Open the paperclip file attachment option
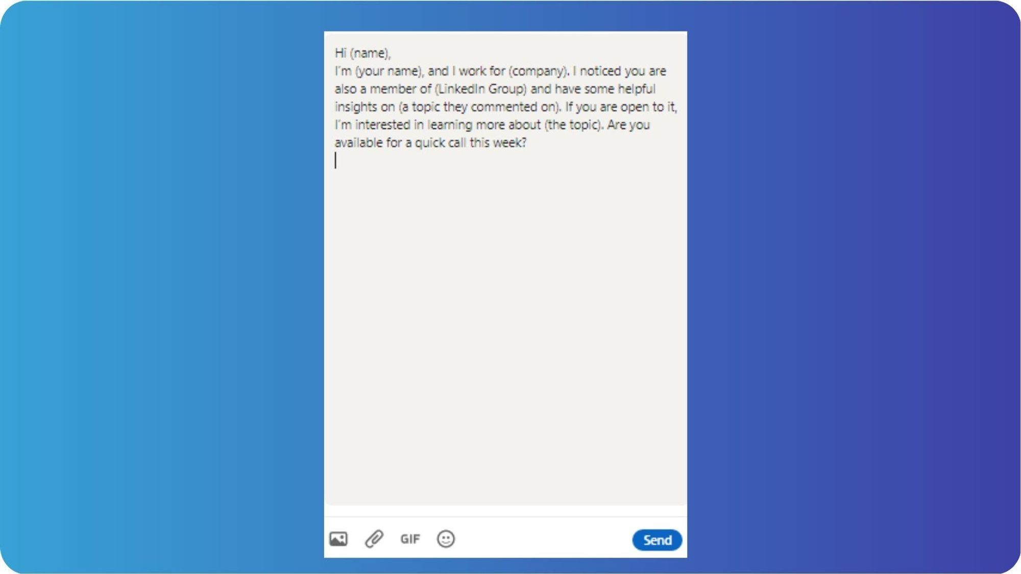 tap(374, 539)
